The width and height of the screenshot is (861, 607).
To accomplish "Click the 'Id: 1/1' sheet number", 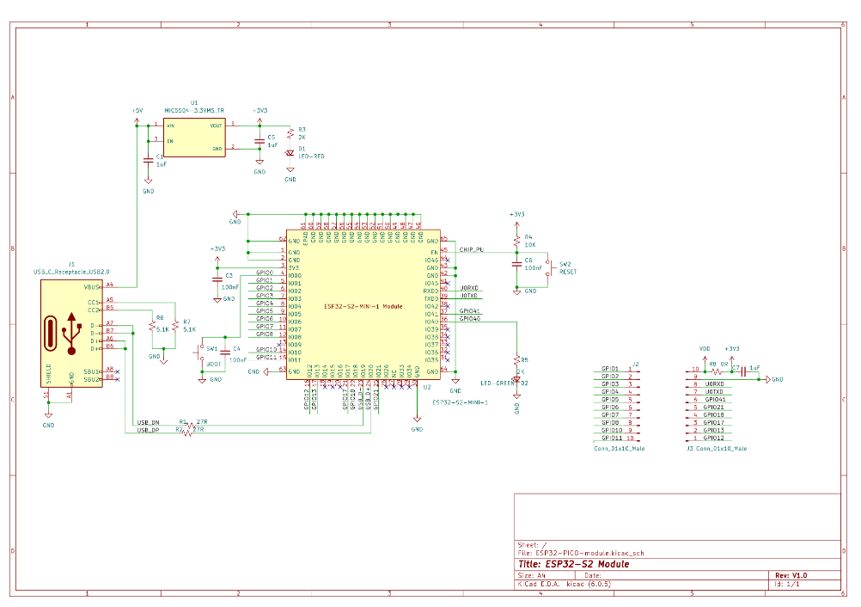I will pos(787,584).
